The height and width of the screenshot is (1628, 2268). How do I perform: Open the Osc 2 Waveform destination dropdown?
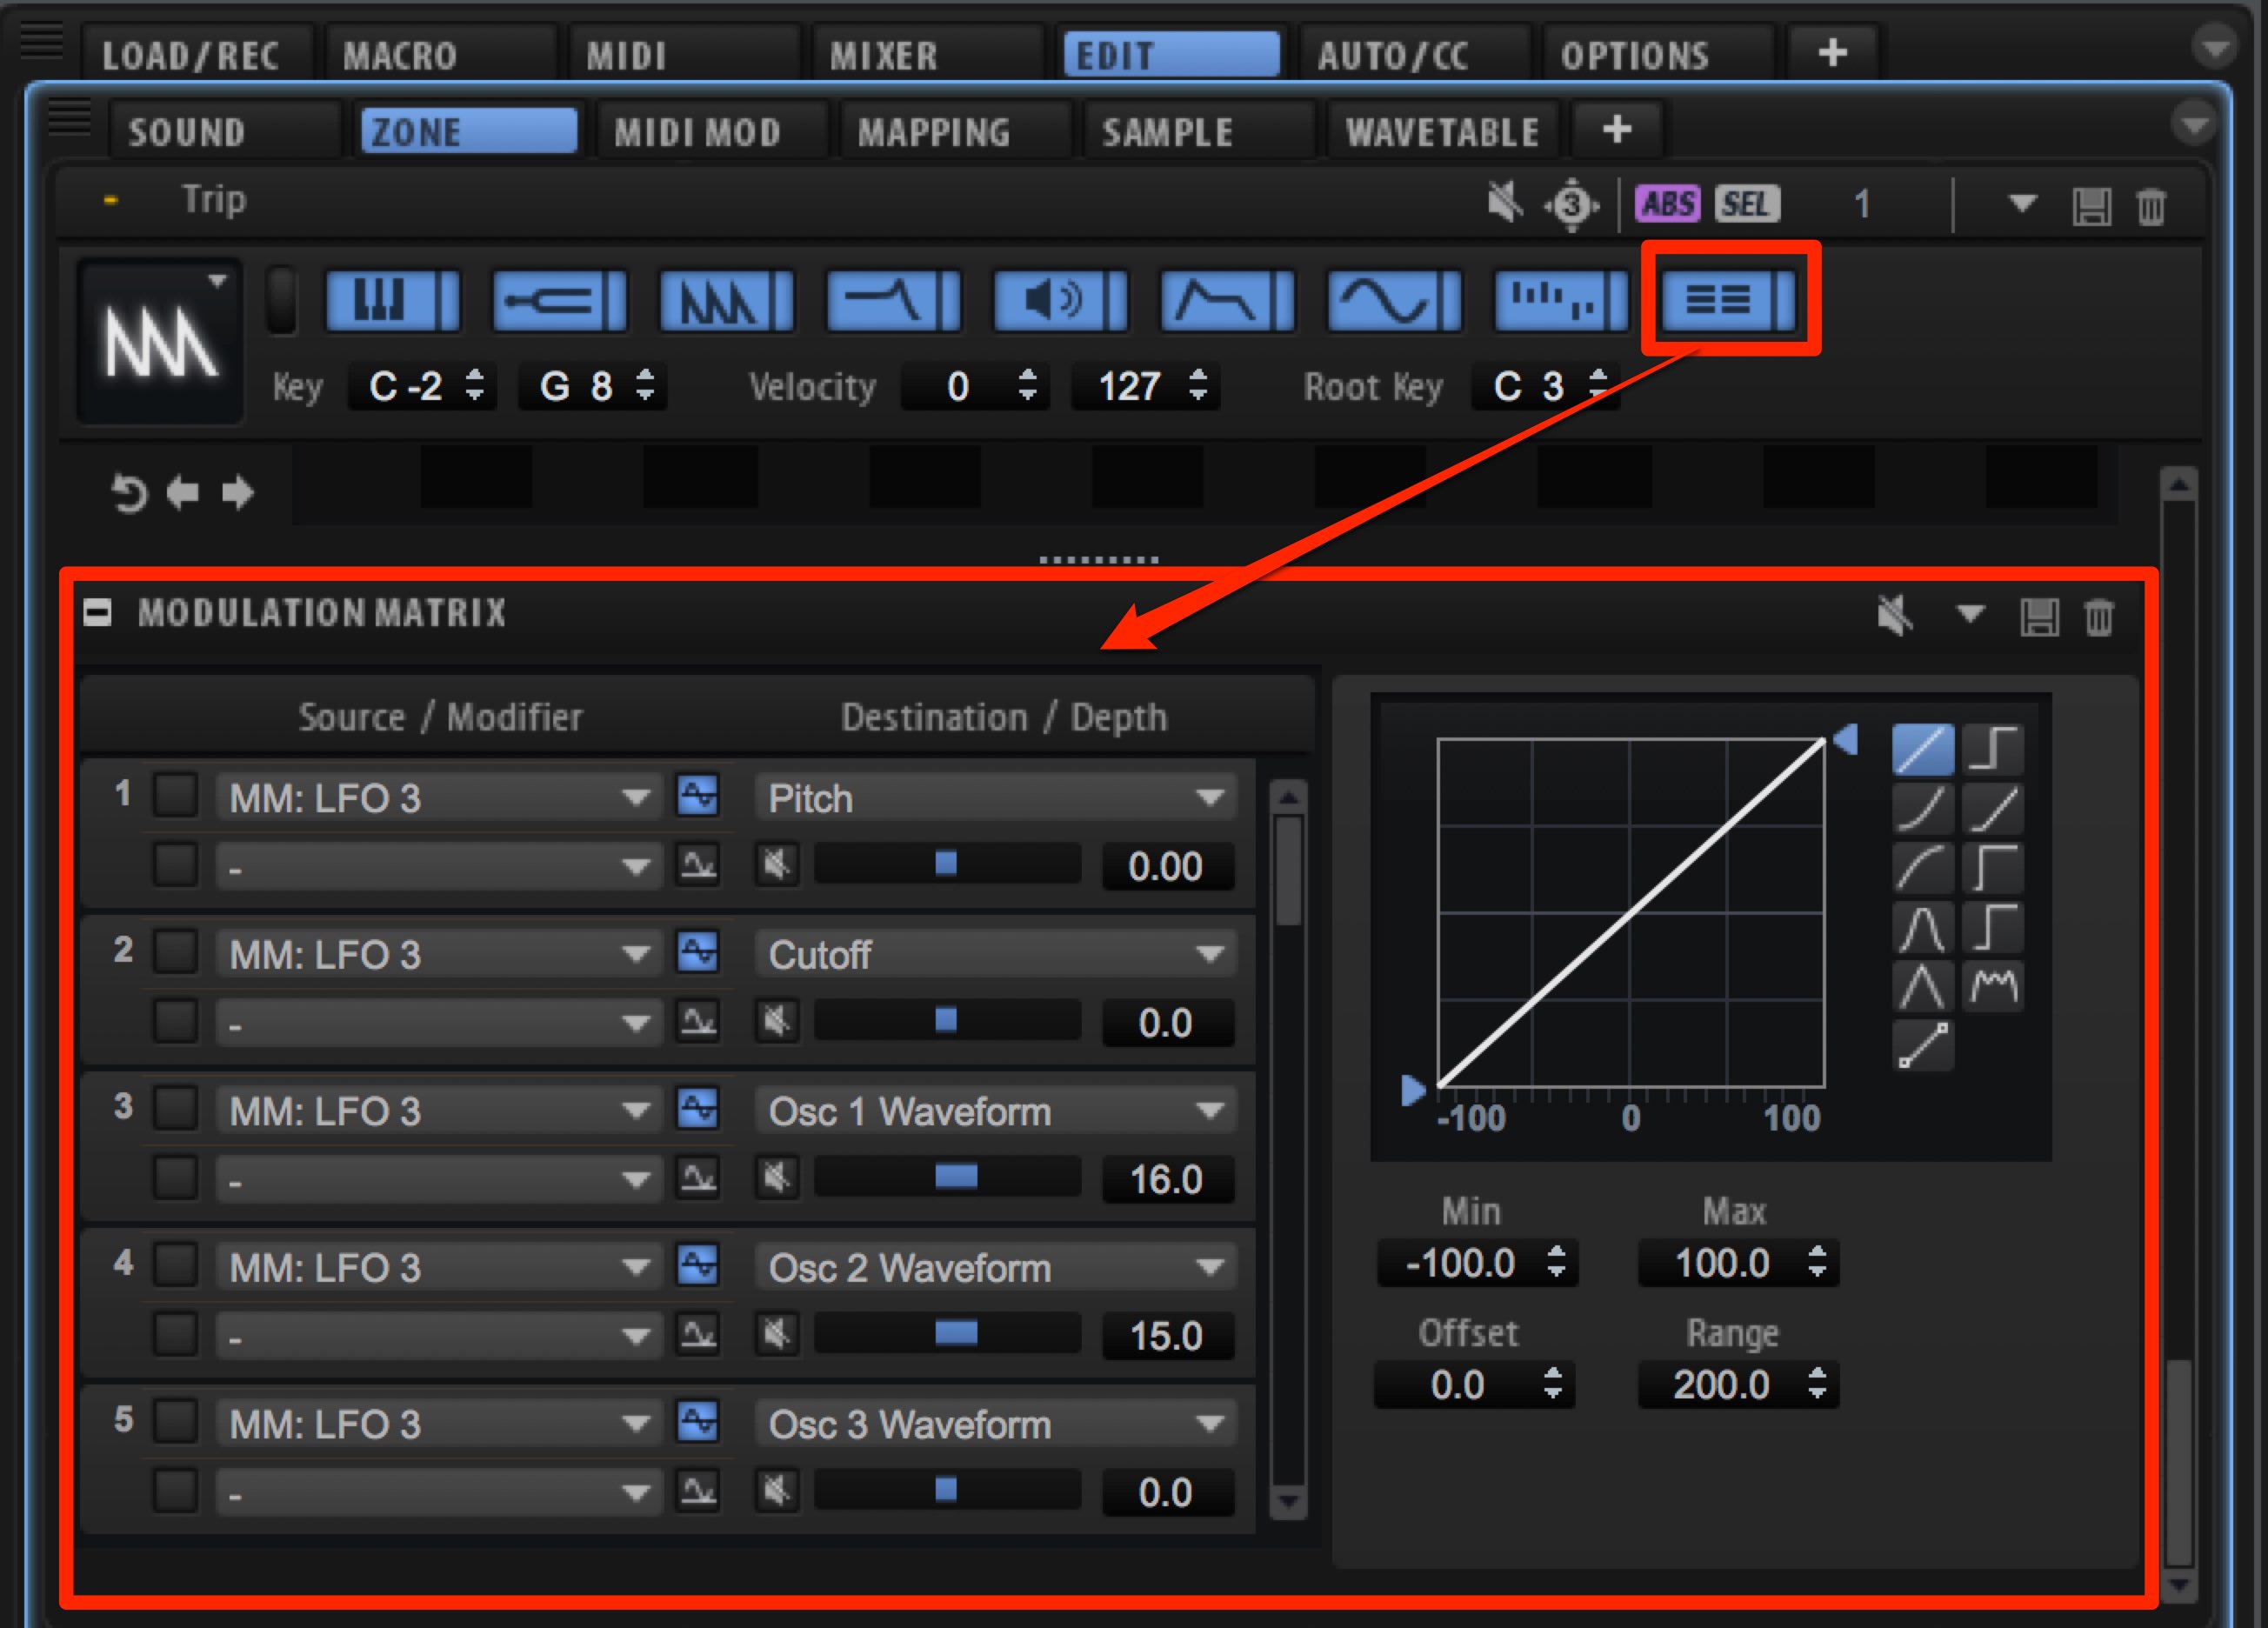[996, 1267]
